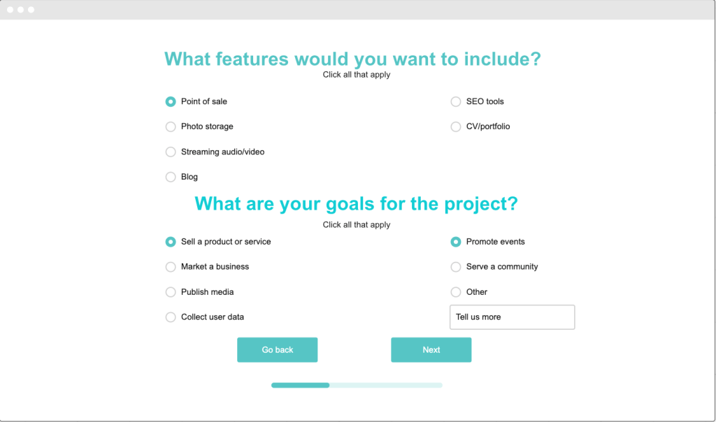Deselect the Promote events goal
This screenshot has width=716, height=422.
click(x=456, y=242)
